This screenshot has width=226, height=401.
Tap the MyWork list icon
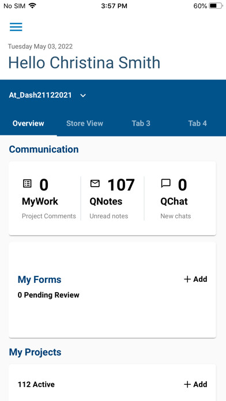(27, 183)
